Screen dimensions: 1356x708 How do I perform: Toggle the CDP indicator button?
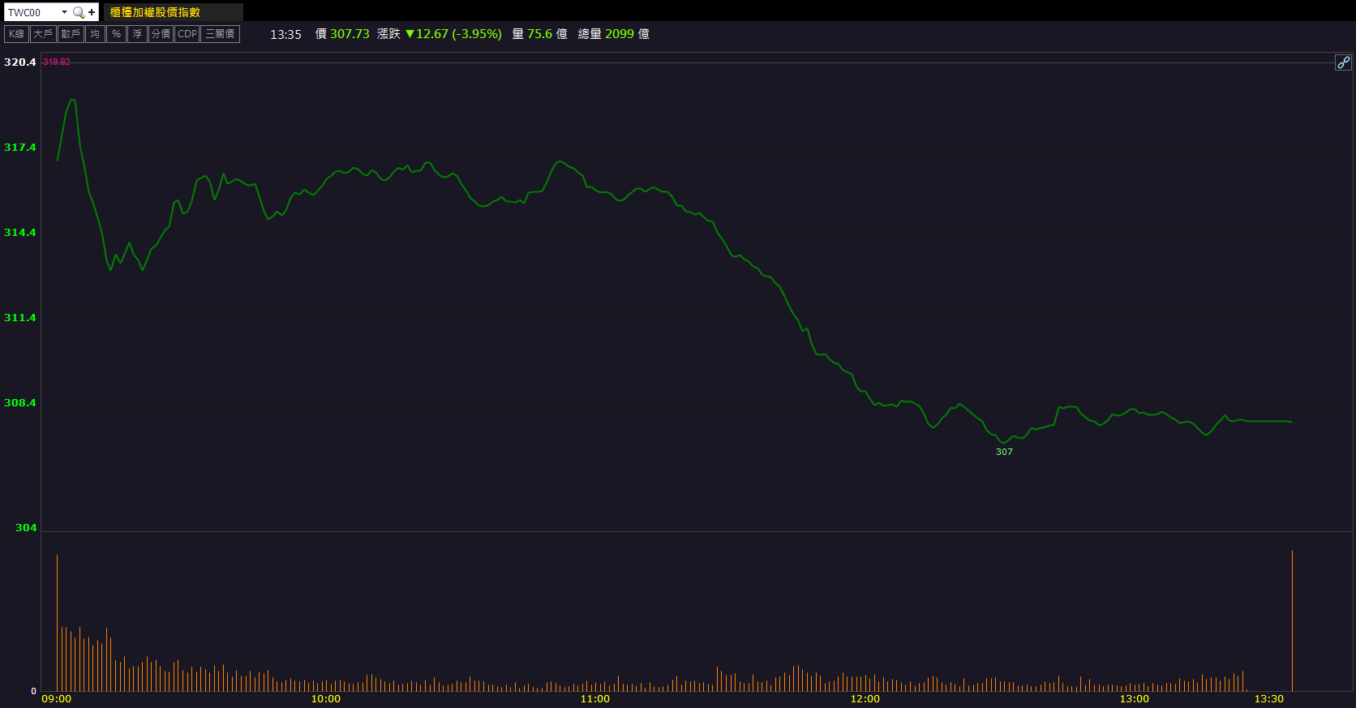tap(187, 34)
